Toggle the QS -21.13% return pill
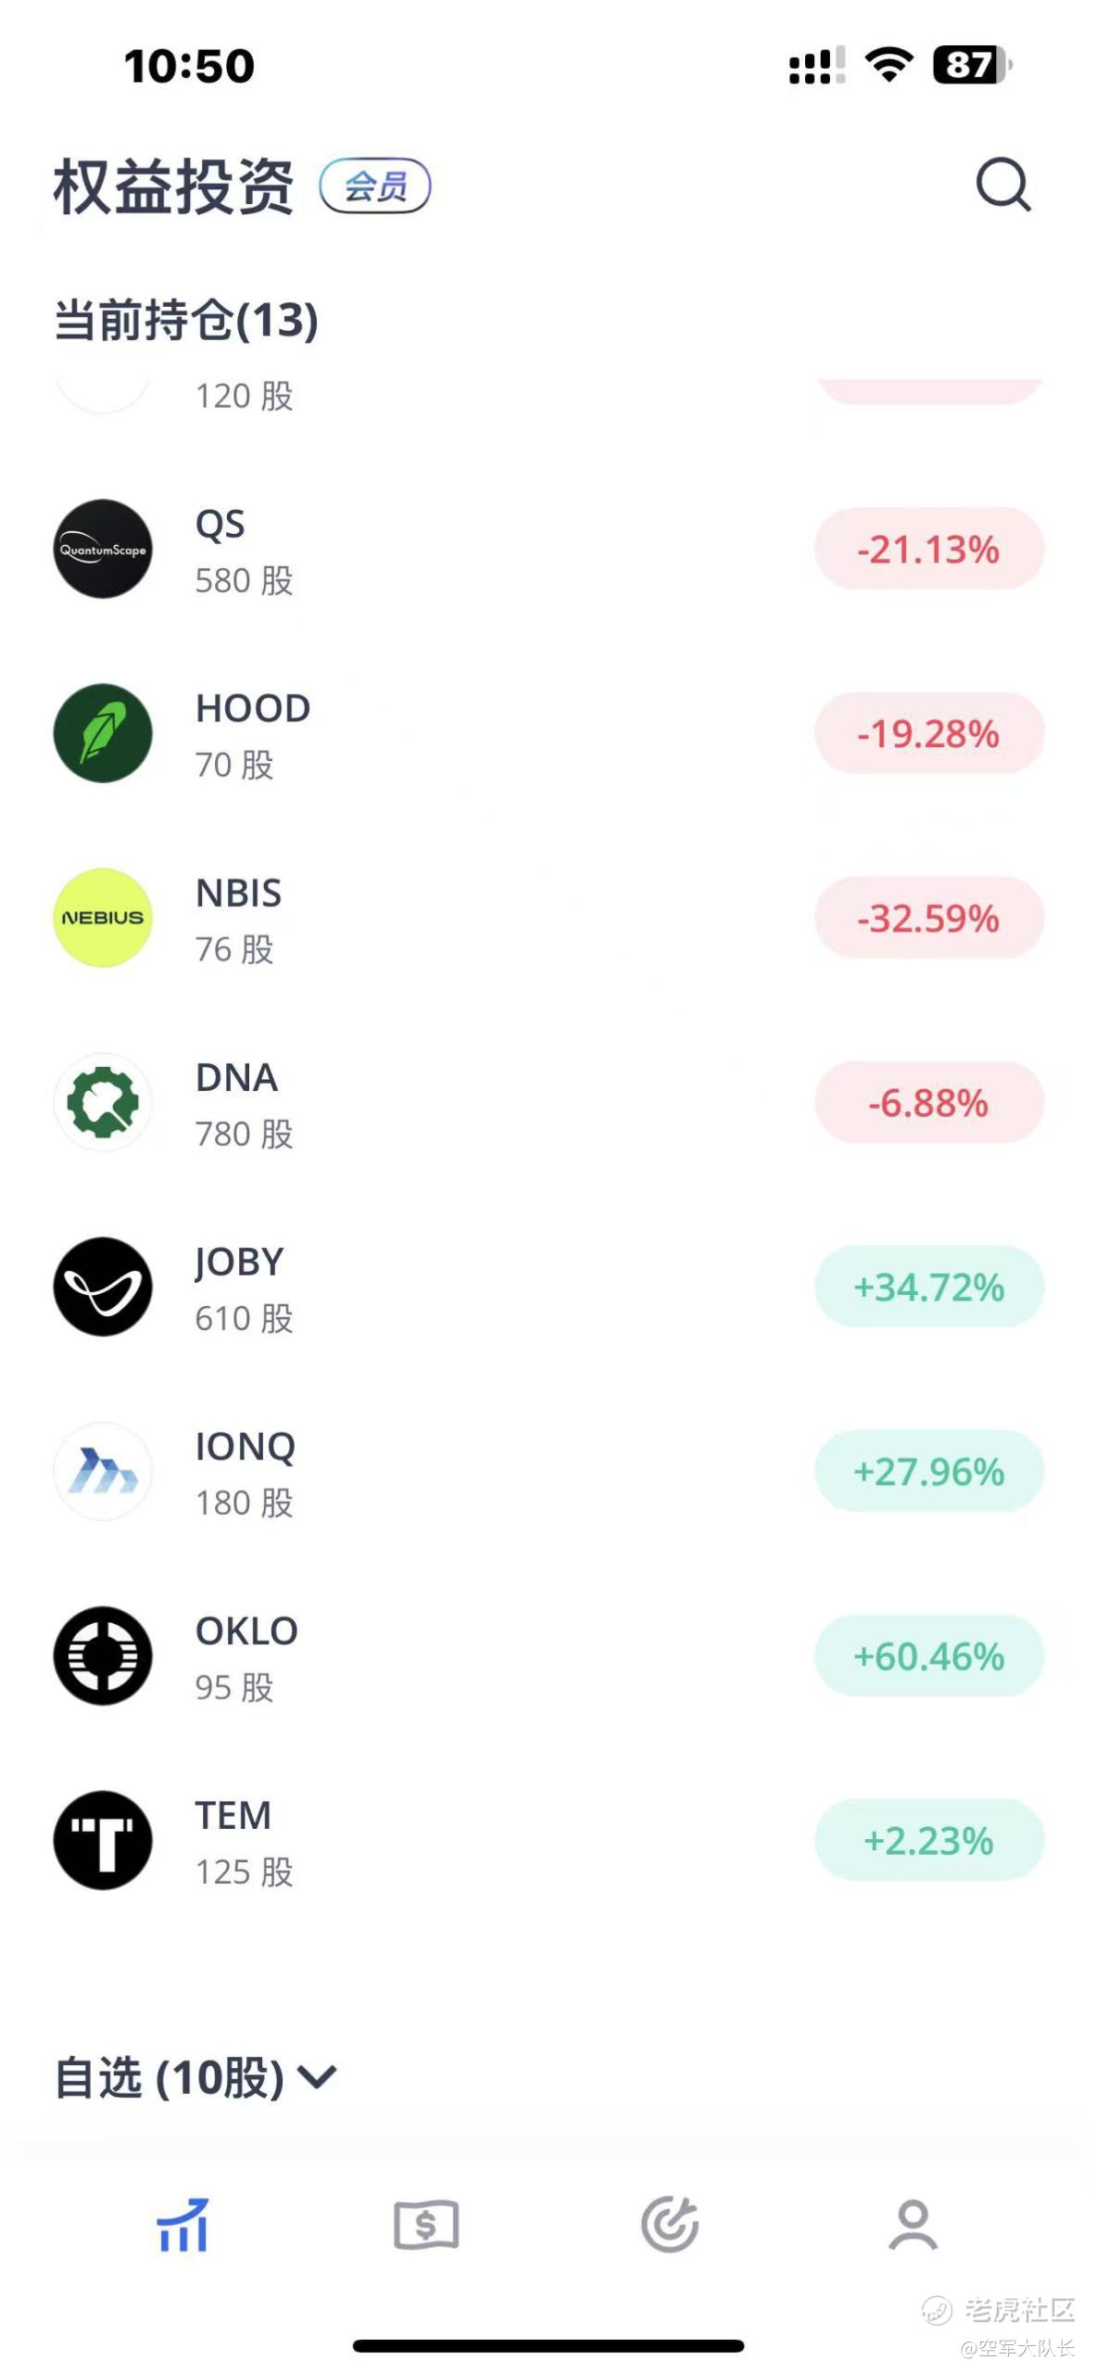 point(929,549)
